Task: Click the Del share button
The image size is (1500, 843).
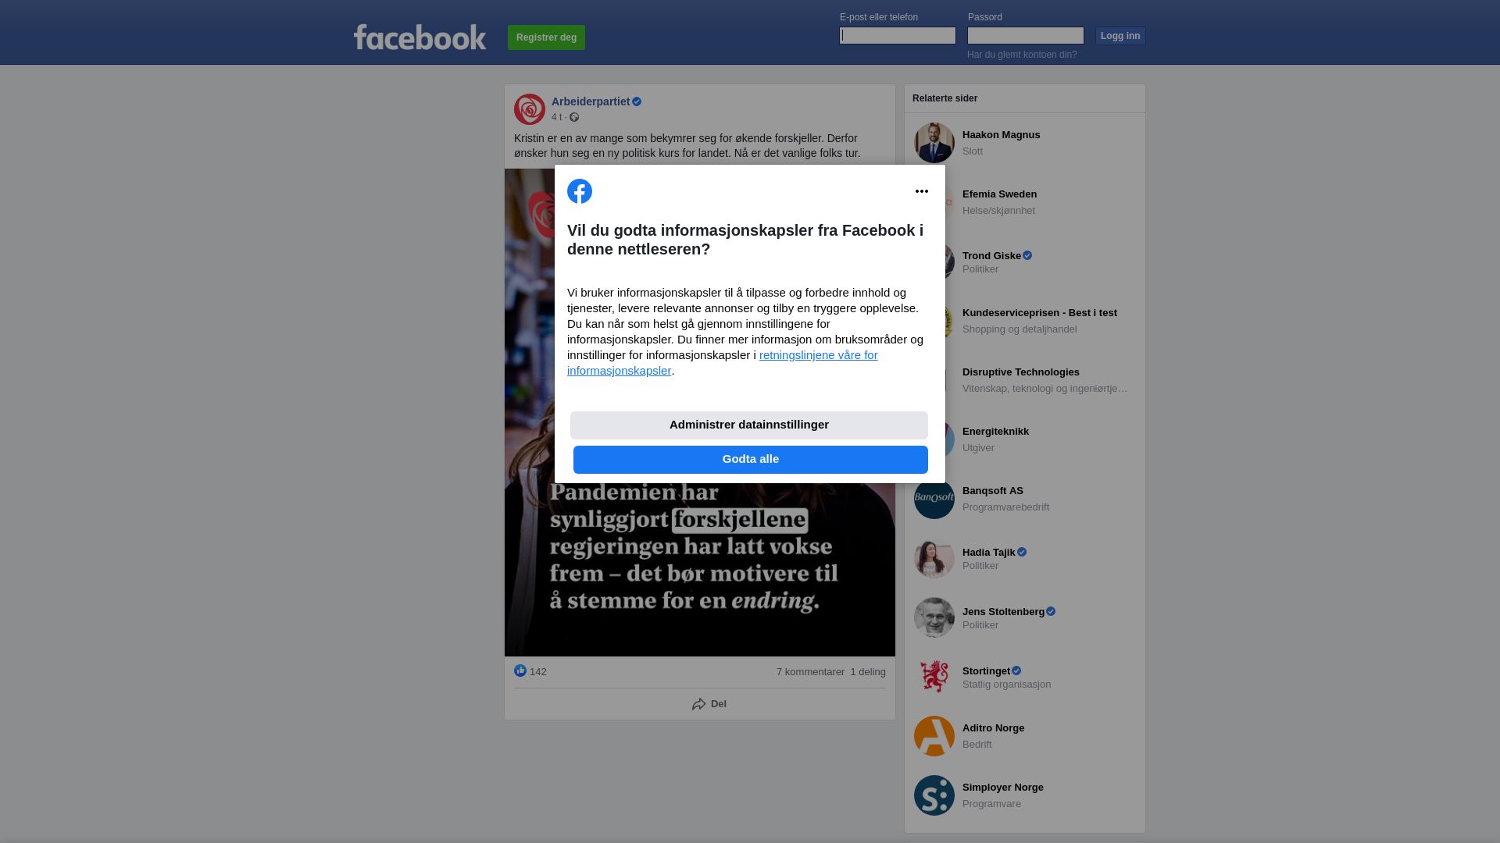Action: coord(709,704)
